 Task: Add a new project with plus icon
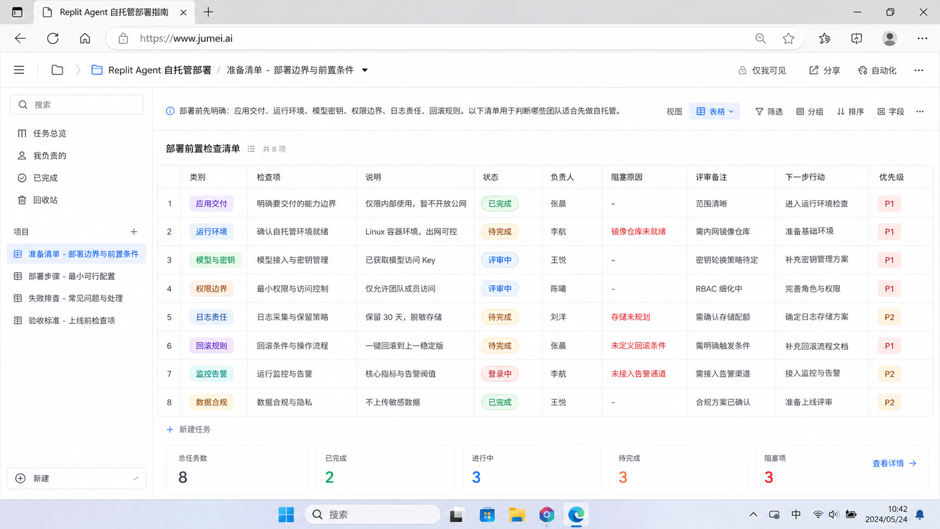click(134, 232)
